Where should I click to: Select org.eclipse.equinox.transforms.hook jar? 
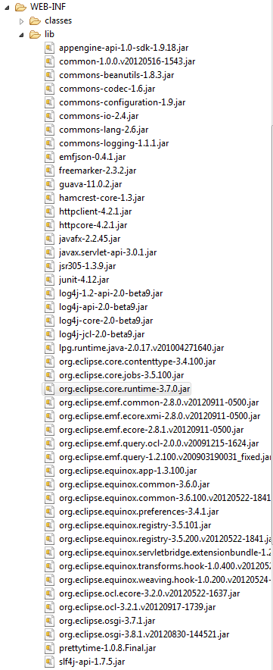point(166,566)
